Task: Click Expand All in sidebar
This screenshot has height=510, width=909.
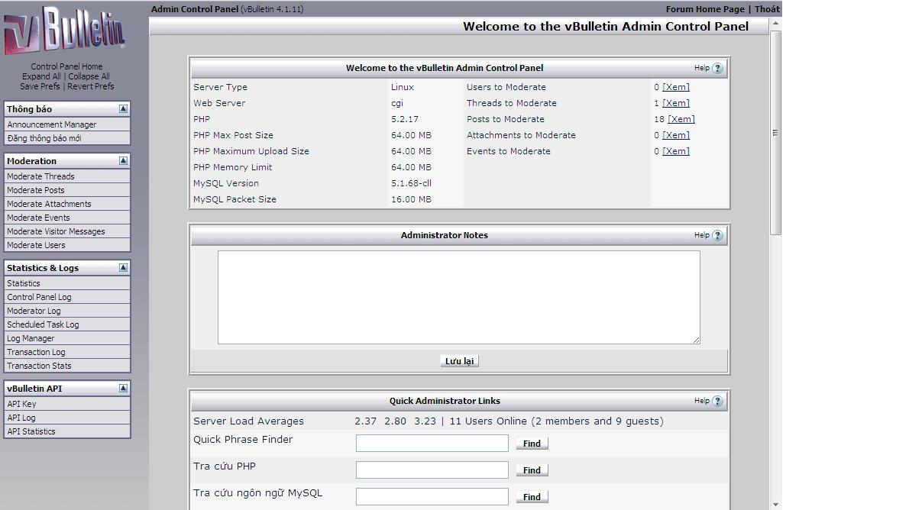Action: click(x=41, y=76)
